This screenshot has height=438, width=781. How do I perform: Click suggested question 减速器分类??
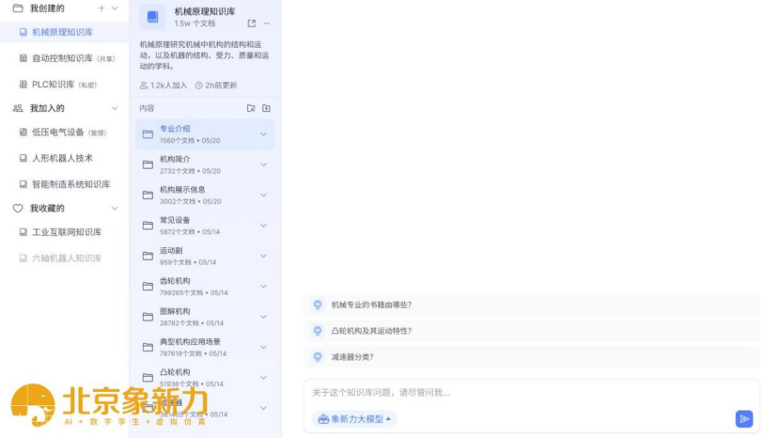pyautogui.click(x=352, y=357)
